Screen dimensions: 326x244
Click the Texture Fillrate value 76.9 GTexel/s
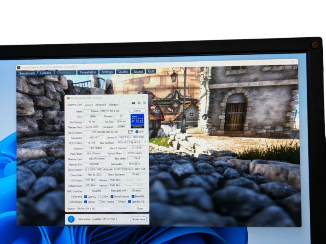click(x=134, y=153)
